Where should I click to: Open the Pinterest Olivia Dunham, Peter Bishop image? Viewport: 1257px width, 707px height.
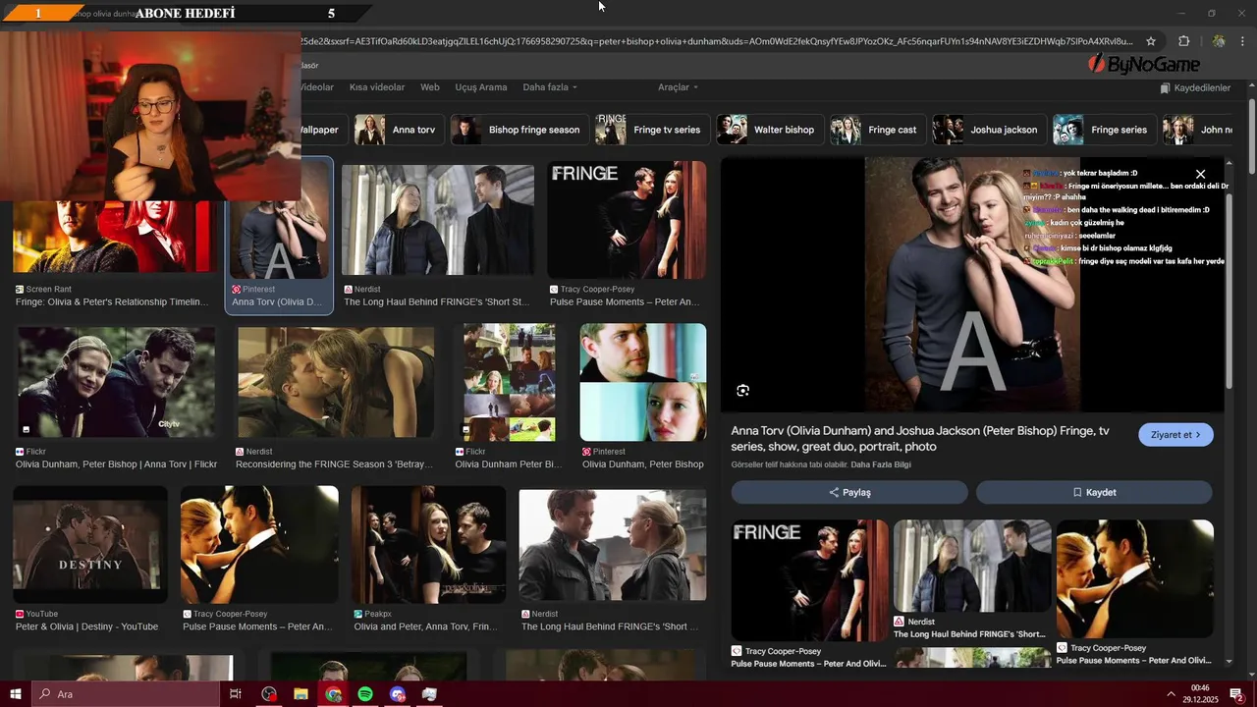pos(643,382)
